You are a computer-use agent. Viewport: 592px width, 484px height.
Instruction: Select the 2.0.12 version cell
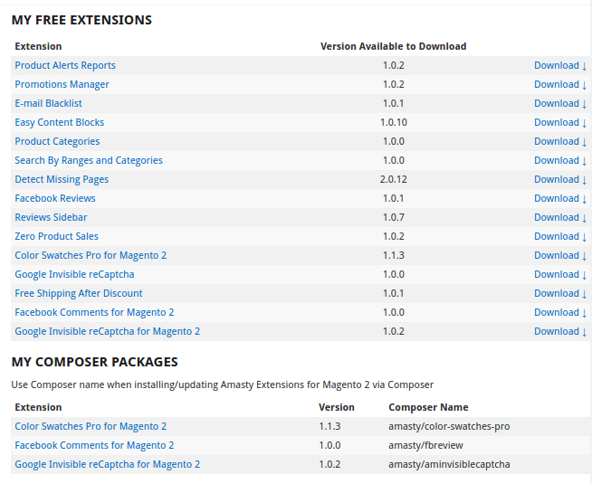click(x=394, y=179)
